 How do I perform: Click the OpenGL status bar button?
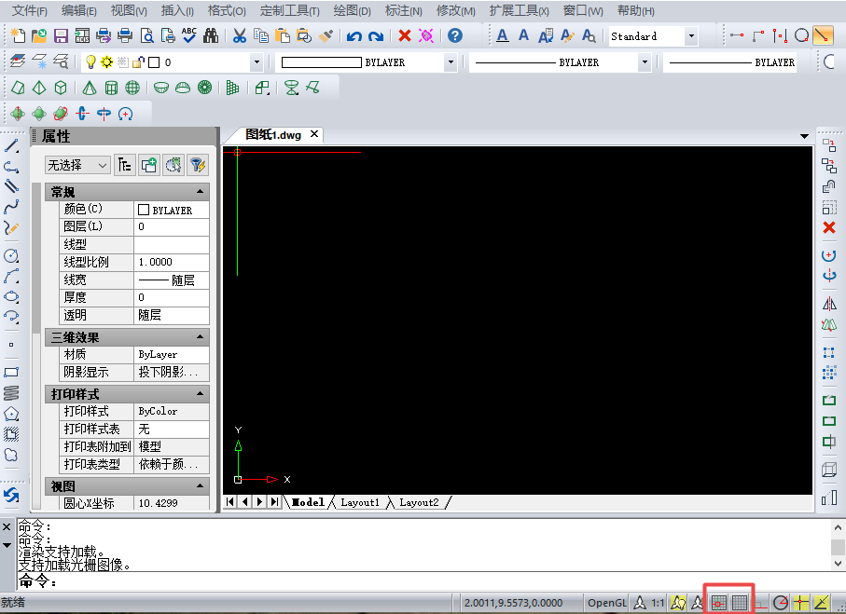point(607,603)
